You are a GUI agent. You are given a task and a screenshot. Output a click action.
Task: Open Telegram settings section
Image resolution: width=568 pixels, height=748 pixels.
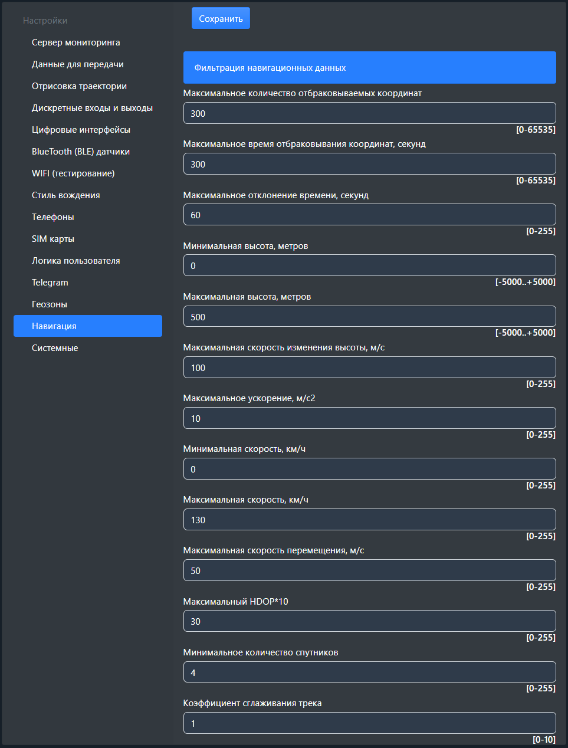(x=50, y=283)
